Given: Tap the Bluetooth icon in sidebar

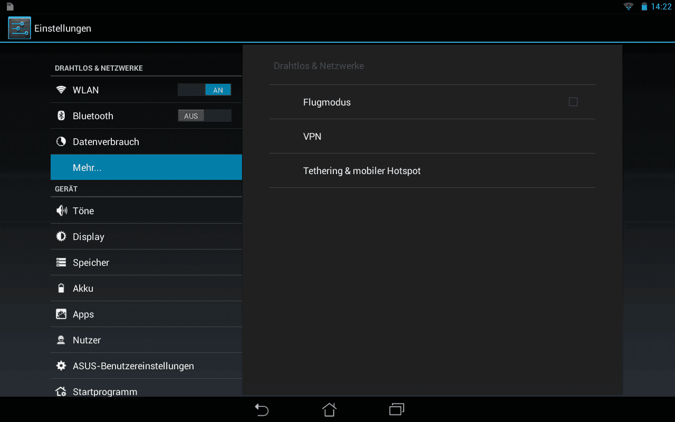Looking at the screenshot, I should [x=61, y=116].
